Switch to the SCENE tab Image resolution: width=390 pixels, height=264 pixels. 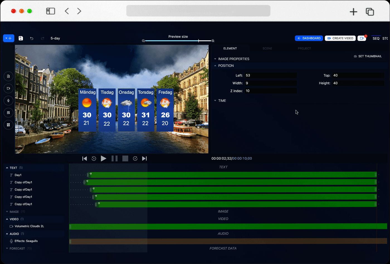tap(267, 48)
